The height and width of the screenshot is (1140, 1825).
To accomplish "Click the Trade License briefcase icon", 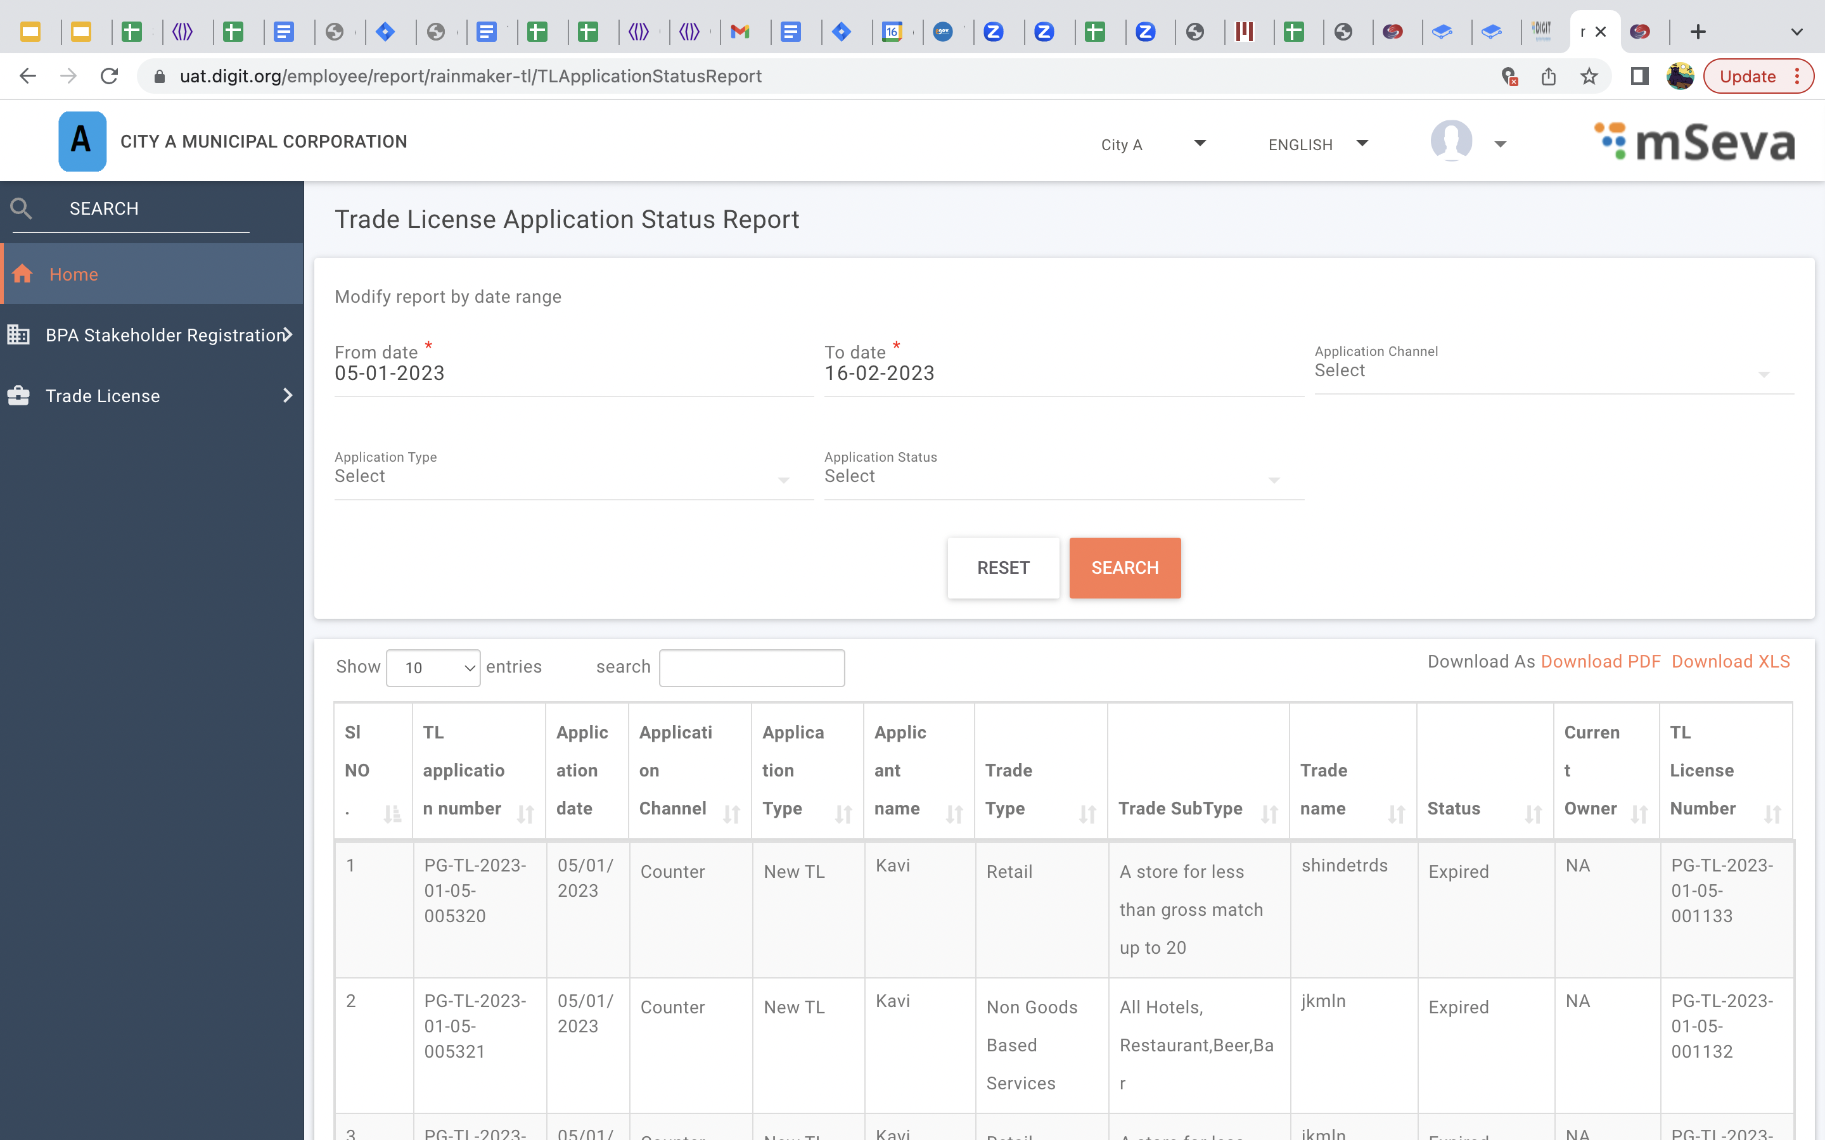I will (x=18, y=396).
